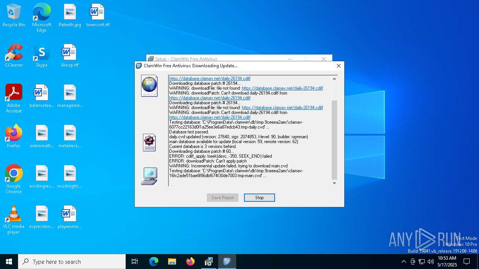The width and height of the screenshot is (479, 269).
Task: Show hidden system tray icons
Action: [403, 262]
